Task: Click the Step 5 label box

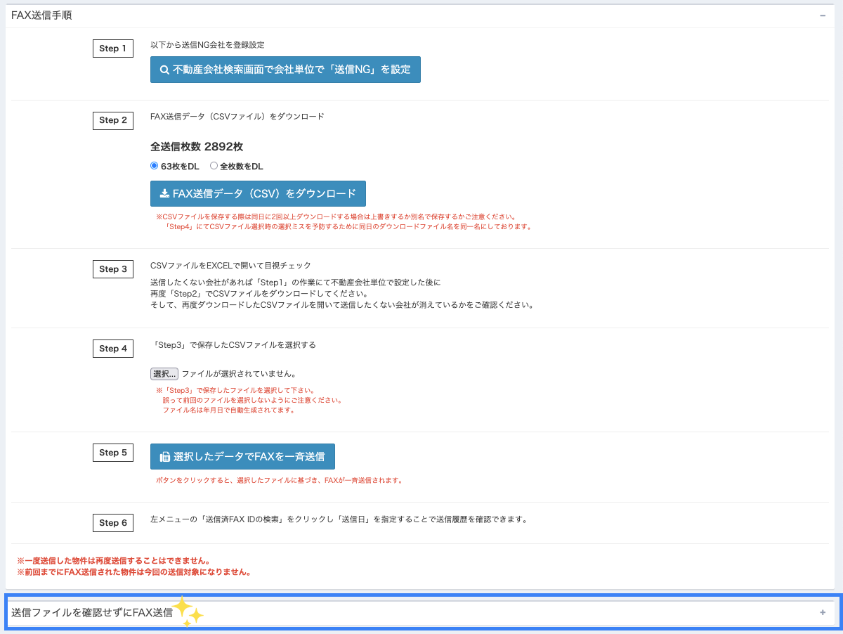Action: (113, 453)
